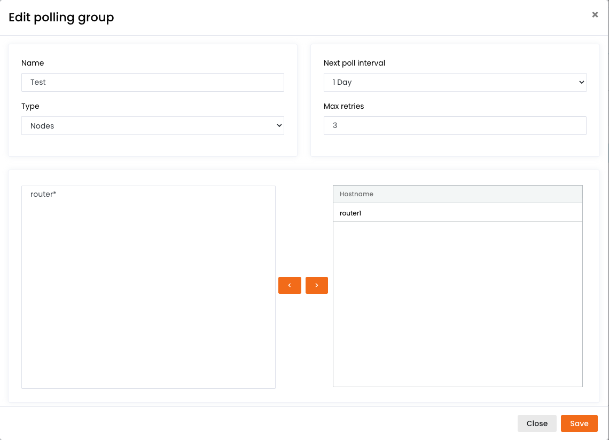Click empty area below router1 in table
The height and width of the screenshot is (440, 609).
pos(457,304)
